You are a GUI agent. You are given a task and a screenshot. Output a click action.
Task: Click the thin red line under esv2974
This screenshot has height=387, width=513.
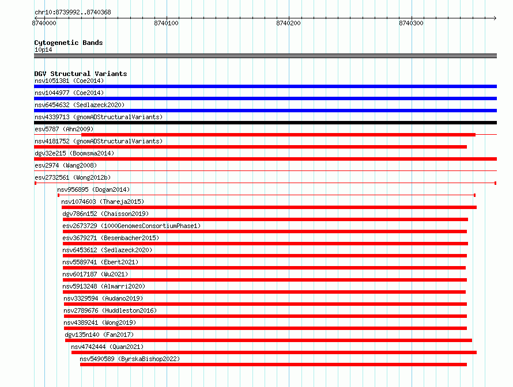click(265, 171)
